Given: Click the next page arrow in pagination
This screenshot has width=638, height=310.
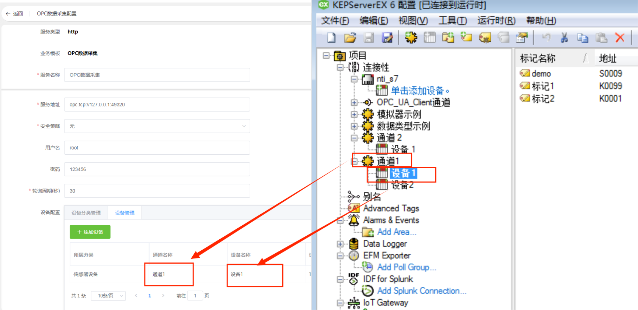Looking at the screenshot, I should [163, 296].
